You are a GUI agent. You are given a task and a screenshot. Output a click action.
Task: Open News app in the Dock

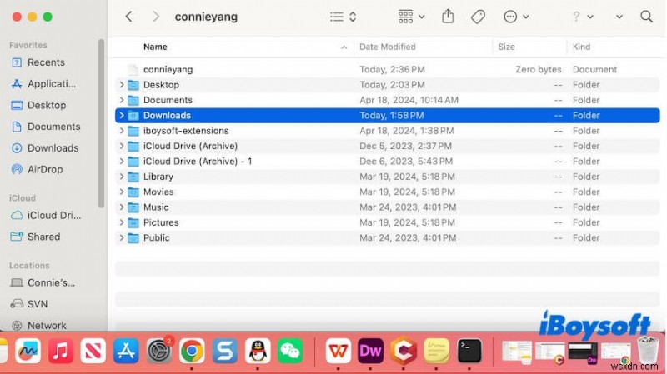[93, 351]
